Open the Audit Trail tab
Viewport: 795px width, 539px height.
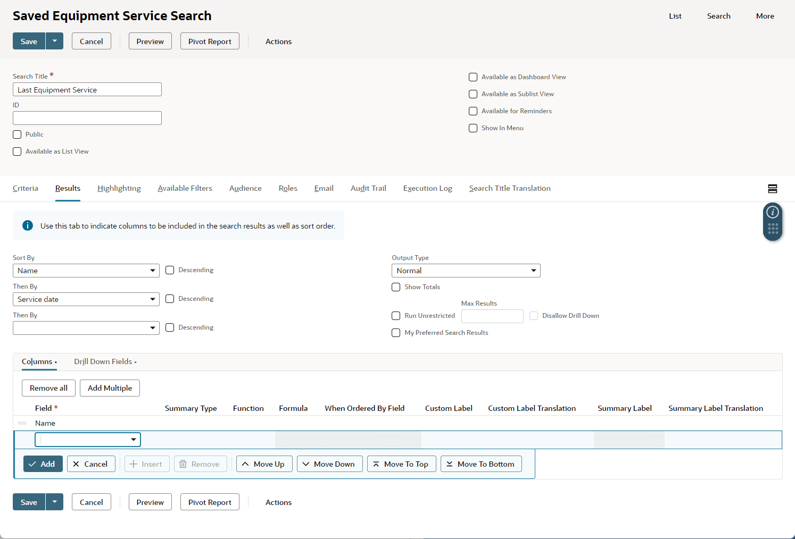[368, 188]
